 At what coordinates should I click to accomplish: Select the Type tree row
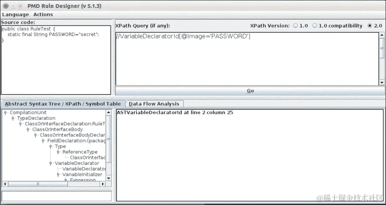coord(60,147)
